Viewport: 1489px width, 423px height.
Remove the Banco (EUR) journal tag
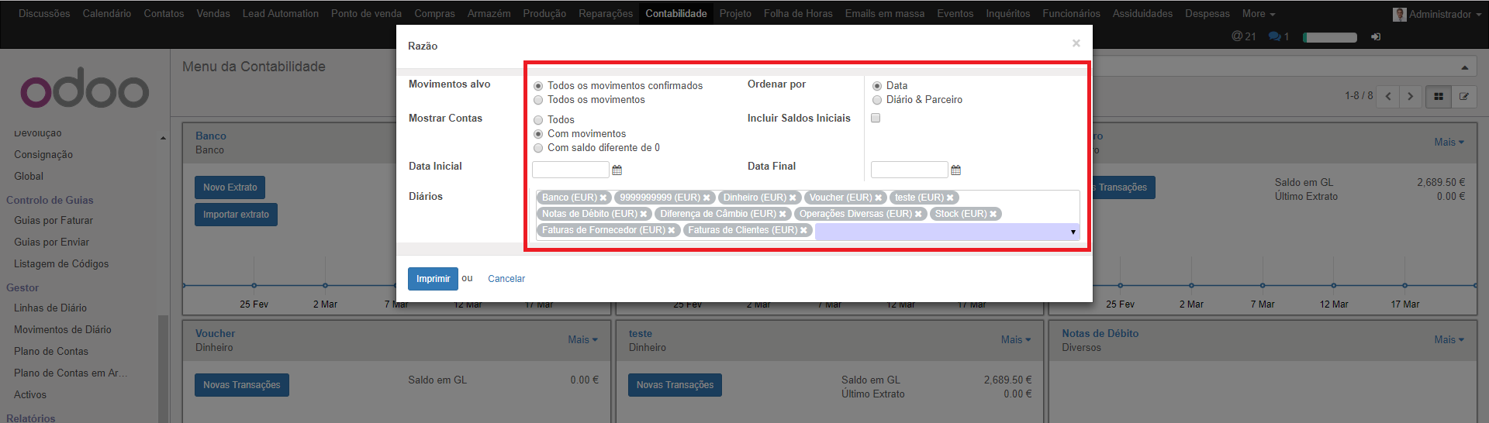[x=603, y=198]
